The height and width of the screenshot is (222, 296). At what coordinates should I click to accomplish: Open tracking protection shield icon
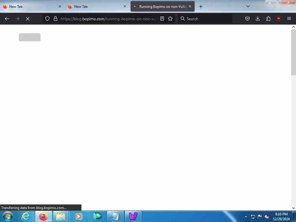point(47,19)
